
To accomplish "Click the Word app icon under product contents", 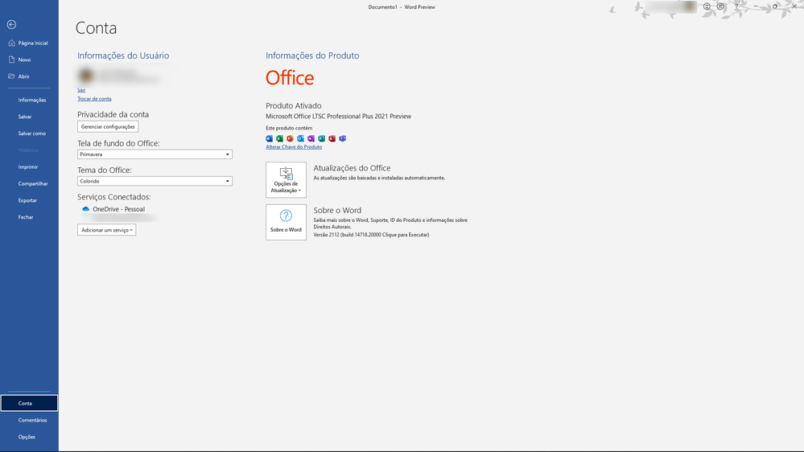I will (x=269, y=138).
